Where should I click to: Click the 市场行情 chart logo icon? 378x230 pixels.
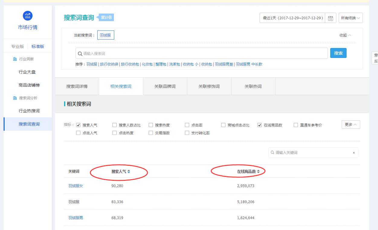27,15
